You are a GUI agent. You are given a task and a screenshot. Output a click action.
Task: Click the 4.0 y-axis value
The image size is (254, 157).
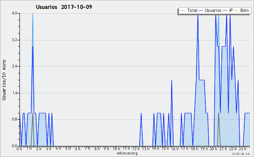click(x=14, y=13)
